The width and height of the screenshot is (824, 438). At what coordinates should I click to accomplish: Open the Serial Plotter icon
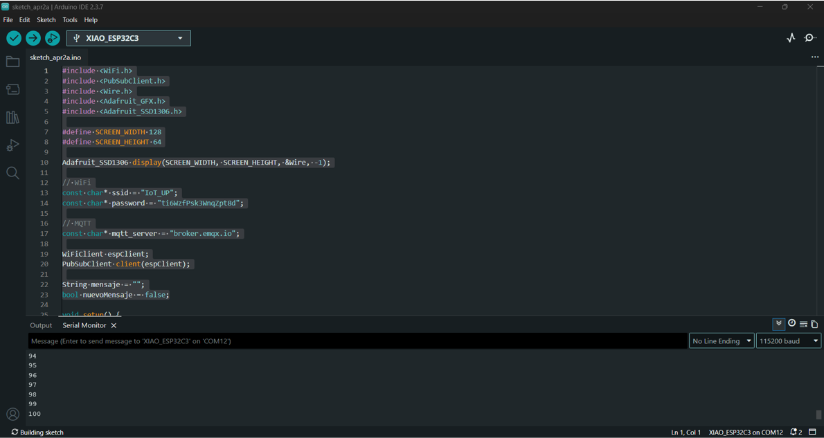[791, 38]
